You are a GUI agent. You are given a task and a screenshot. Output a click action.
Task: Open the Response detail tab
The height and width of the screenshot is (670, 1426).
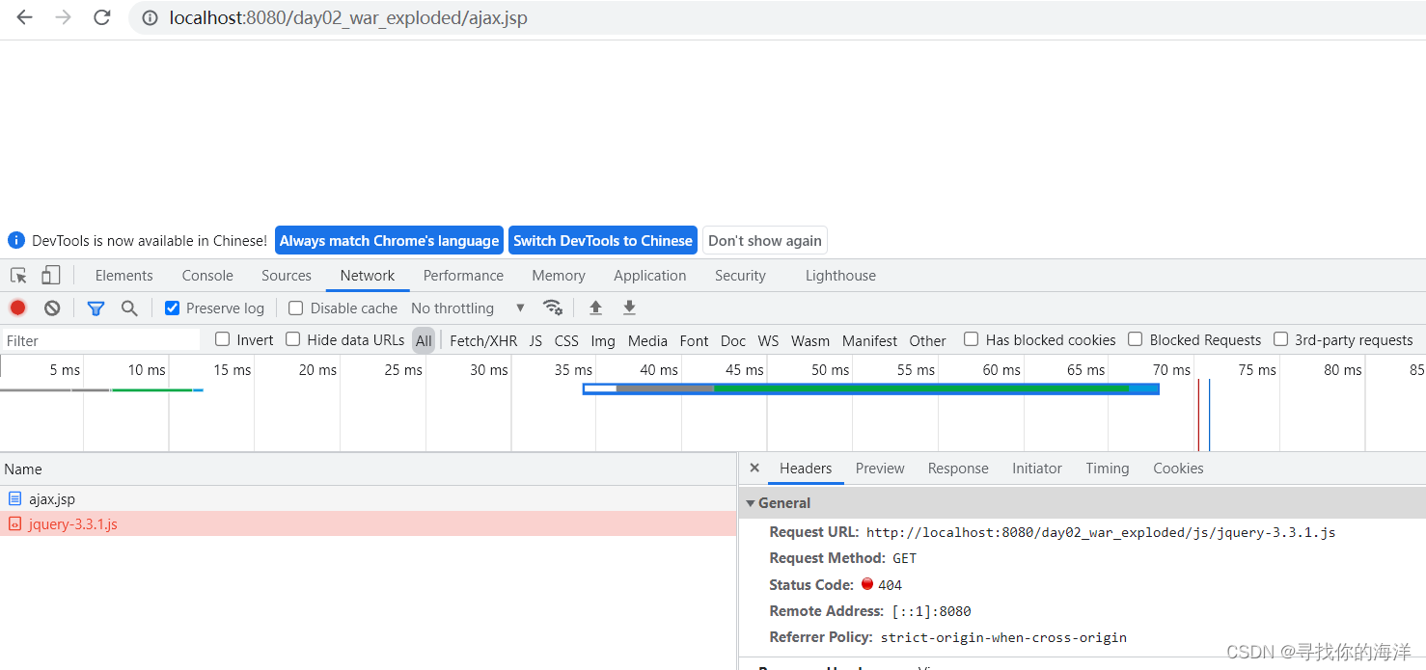click(x=958, y=469)
